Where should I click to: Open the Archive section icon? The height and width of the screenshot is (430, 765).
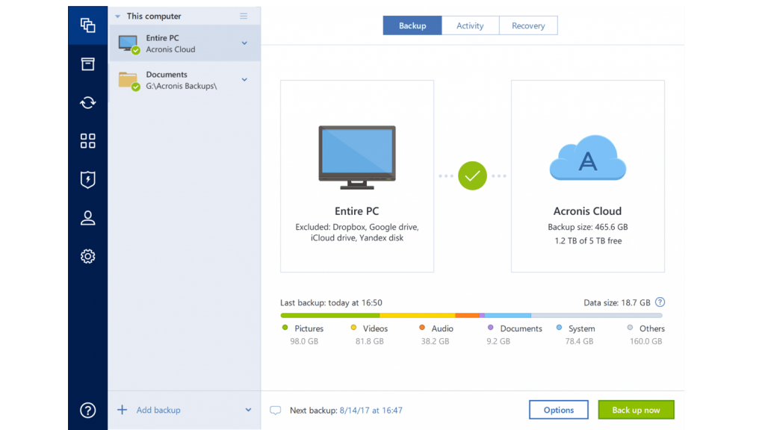point(88,64)
